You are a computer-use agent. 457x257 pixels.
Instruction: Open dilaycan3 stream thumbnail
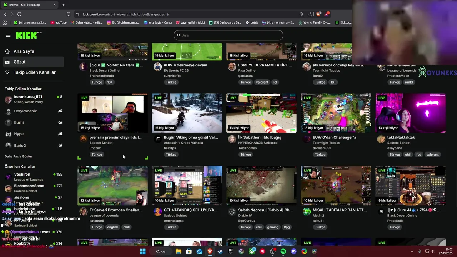(x=411, y=113)
